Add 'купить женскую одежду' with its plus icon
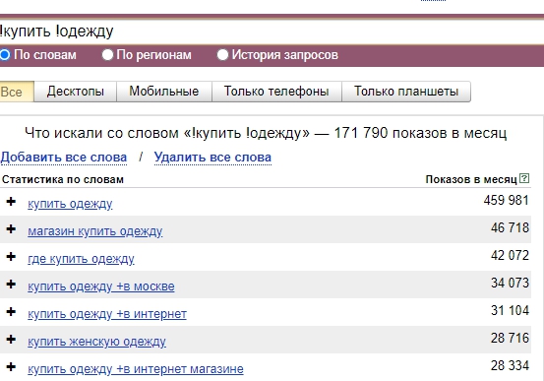This screenshot has height=381, width=544. click(x=11, y=339)
